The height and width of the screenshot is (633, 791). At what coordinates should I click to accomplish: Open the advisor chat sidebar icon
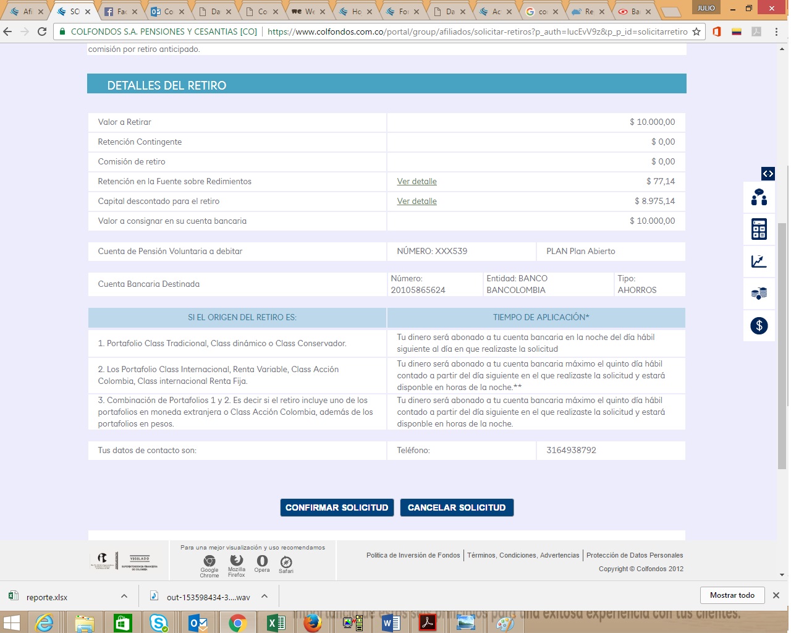(759, 197)
